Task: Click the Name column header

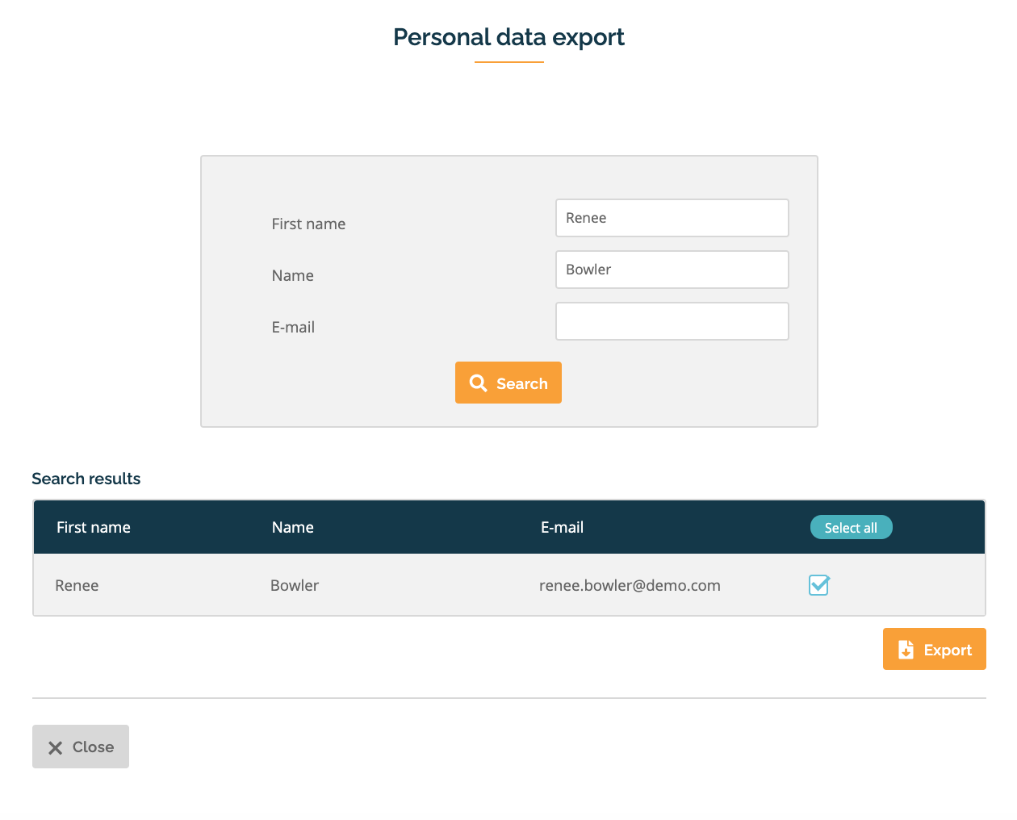Action: click(x=293, y=527)
